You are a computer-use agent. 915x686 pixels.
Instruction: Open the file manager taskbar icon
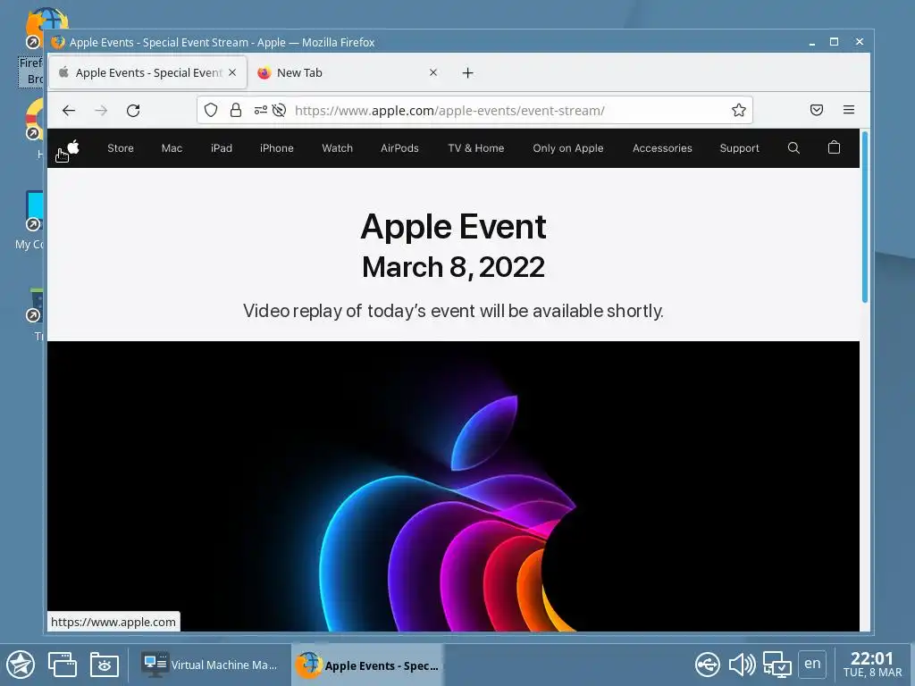(105, 665)
